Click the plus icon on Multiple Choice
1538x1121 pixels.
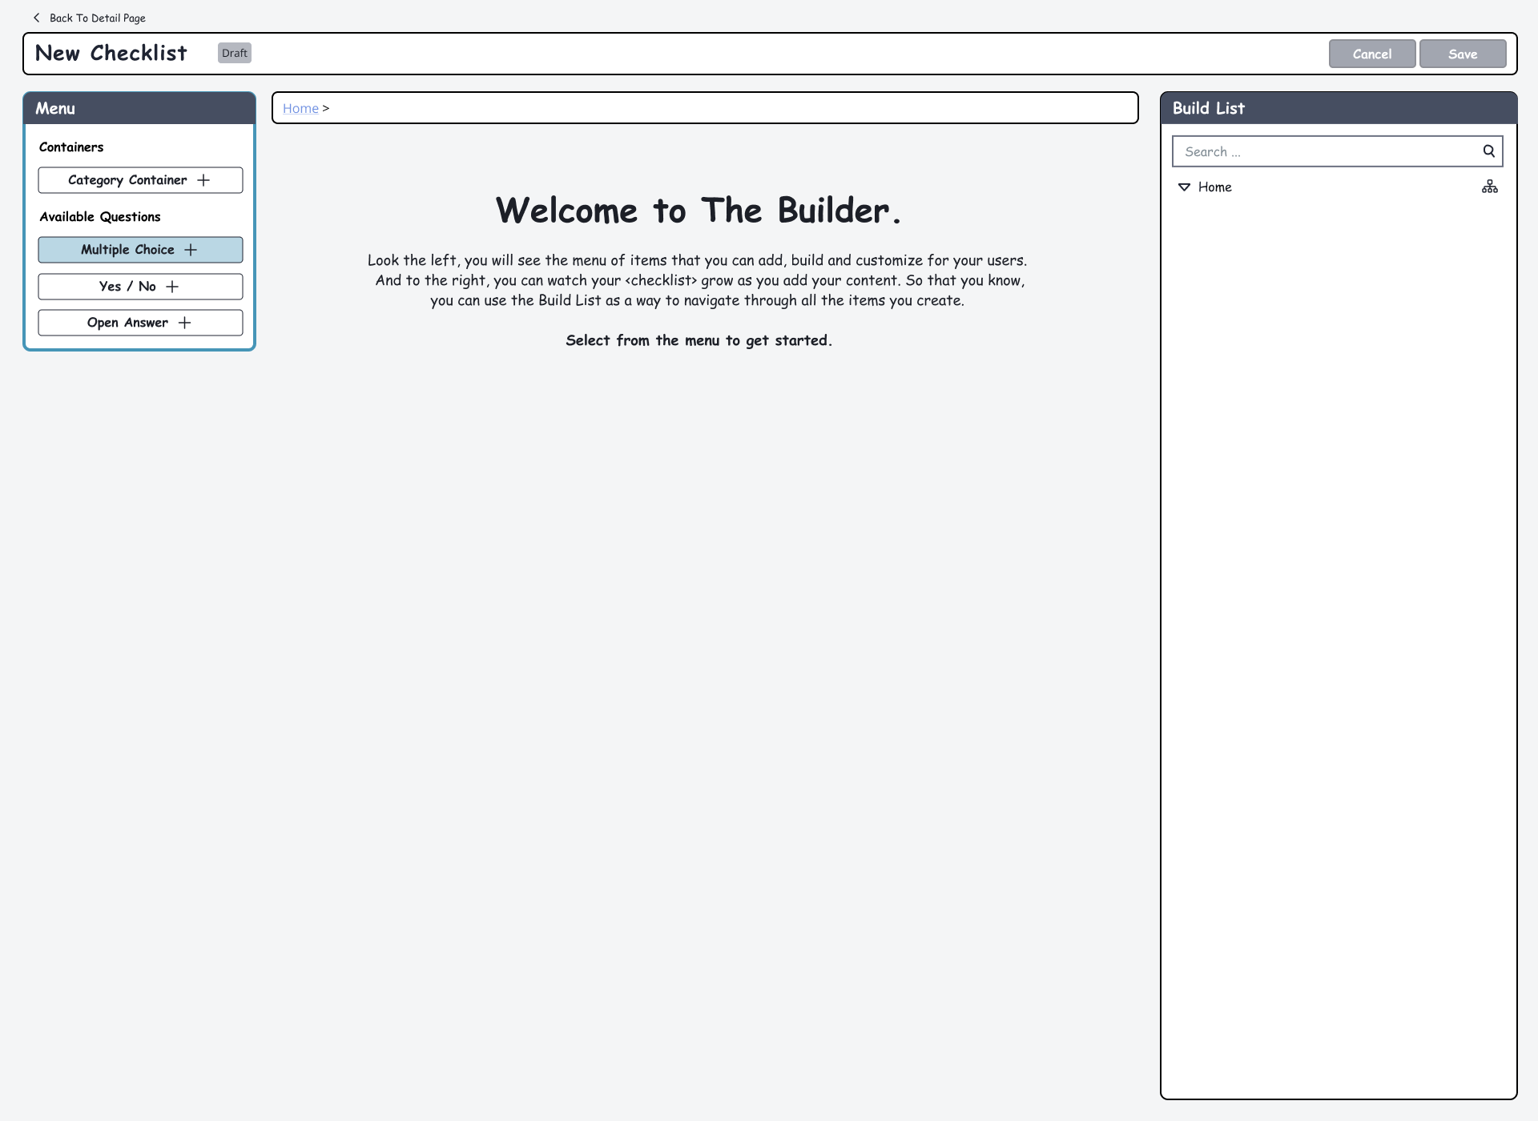coord(191,250)
